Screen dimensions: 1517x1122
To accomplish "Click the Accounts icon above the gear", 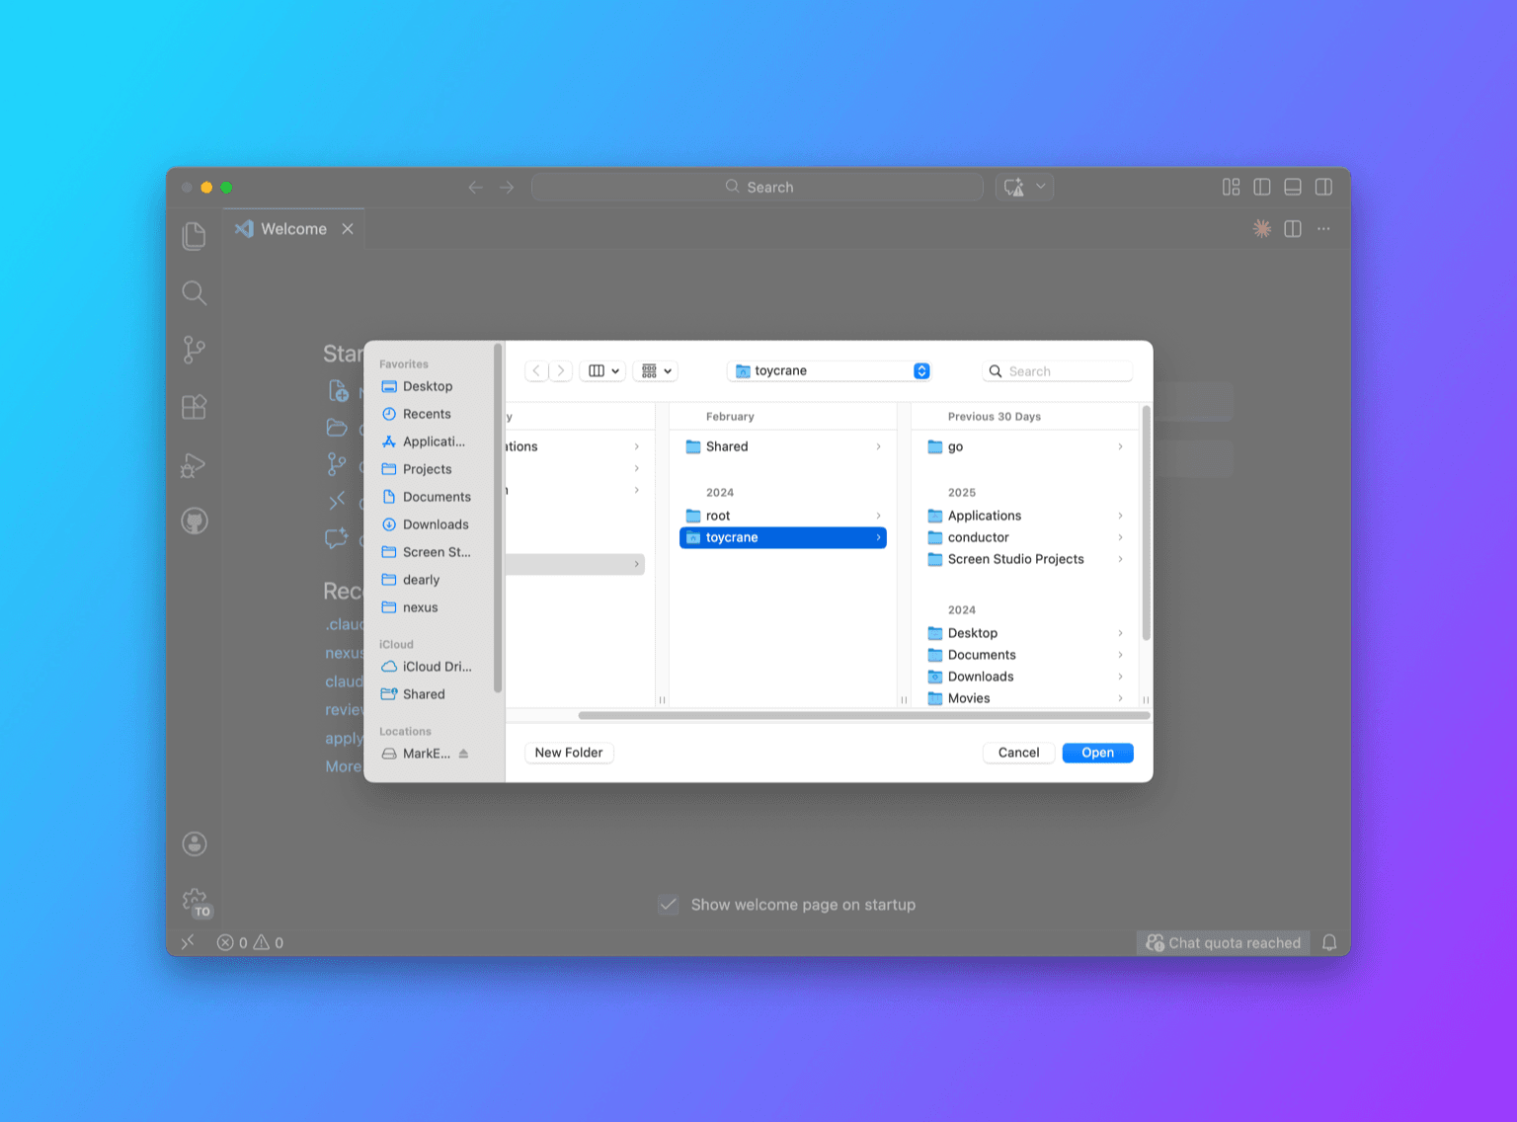I will [x=194, y=842].
